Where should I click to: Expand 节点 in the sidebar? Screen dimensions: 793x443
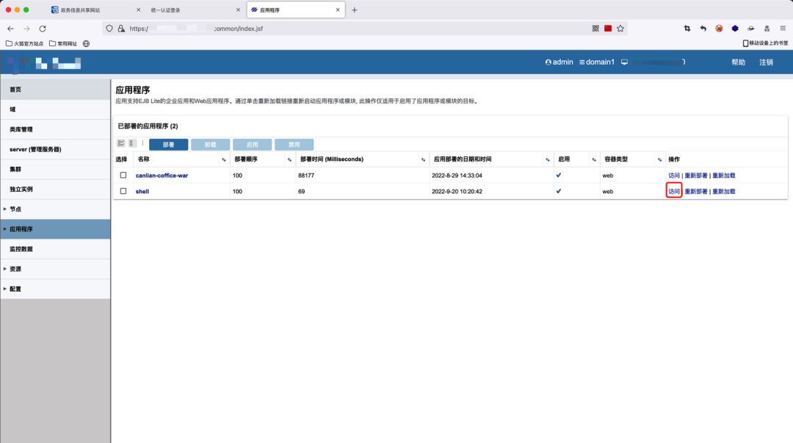[5, 209]
